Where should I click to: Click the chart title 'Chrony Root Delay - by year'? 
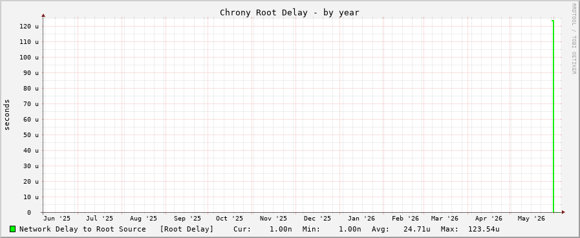coord(290,12)
